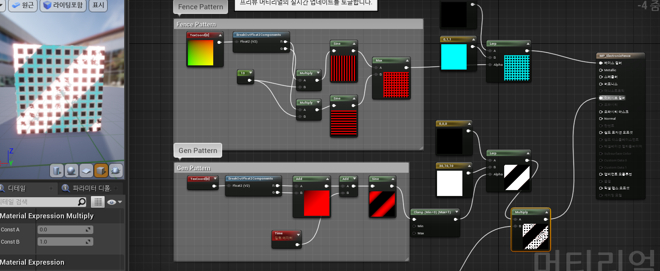The image size is (660, 271).
Task: Open the eye view options dropdown
Action: pyautogui.click(x=114, y=202)
